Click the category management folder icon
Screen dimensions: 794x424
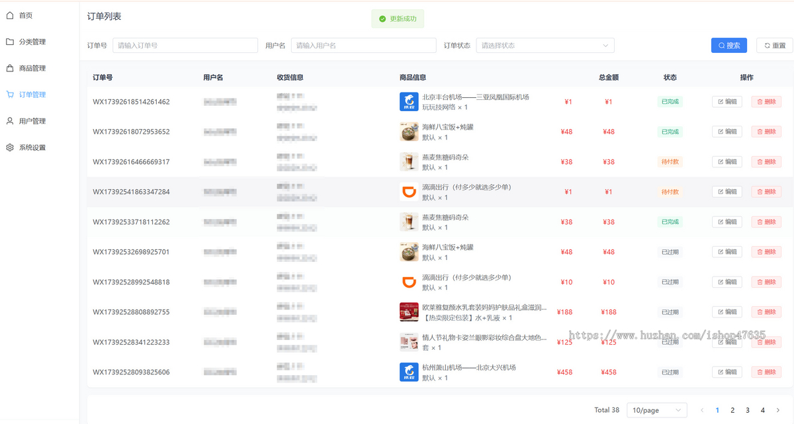point(10,42)
